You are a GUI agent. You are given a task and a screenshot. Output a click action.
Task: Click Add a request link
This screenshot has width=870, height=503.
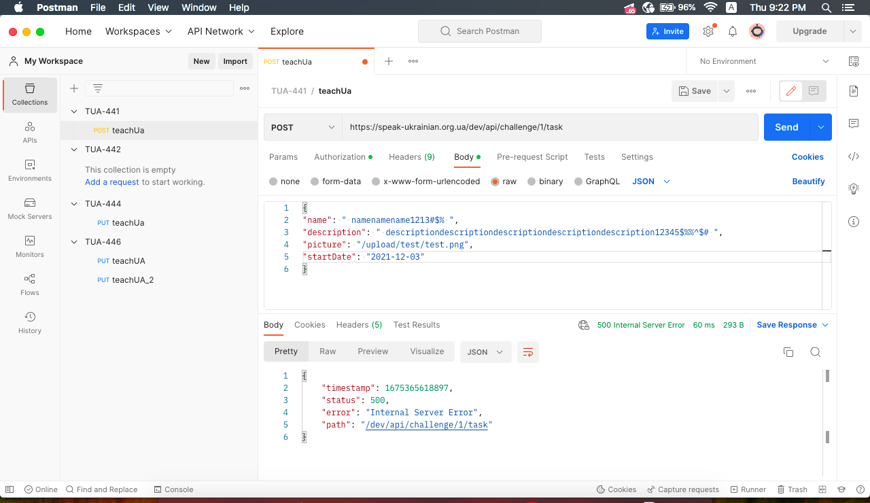[112, 182]
